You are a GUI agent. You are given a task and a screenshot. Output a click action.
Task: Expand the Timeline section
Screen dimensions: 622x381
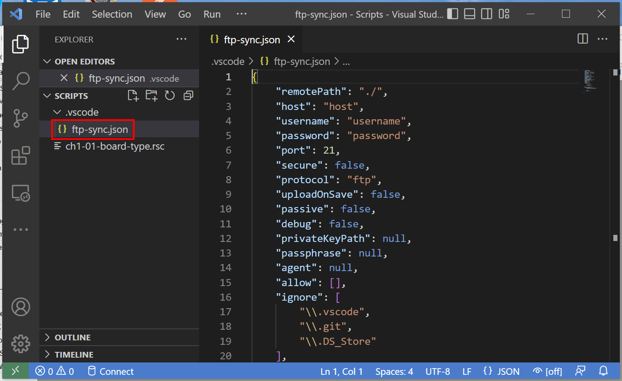[x=74, y=355]
